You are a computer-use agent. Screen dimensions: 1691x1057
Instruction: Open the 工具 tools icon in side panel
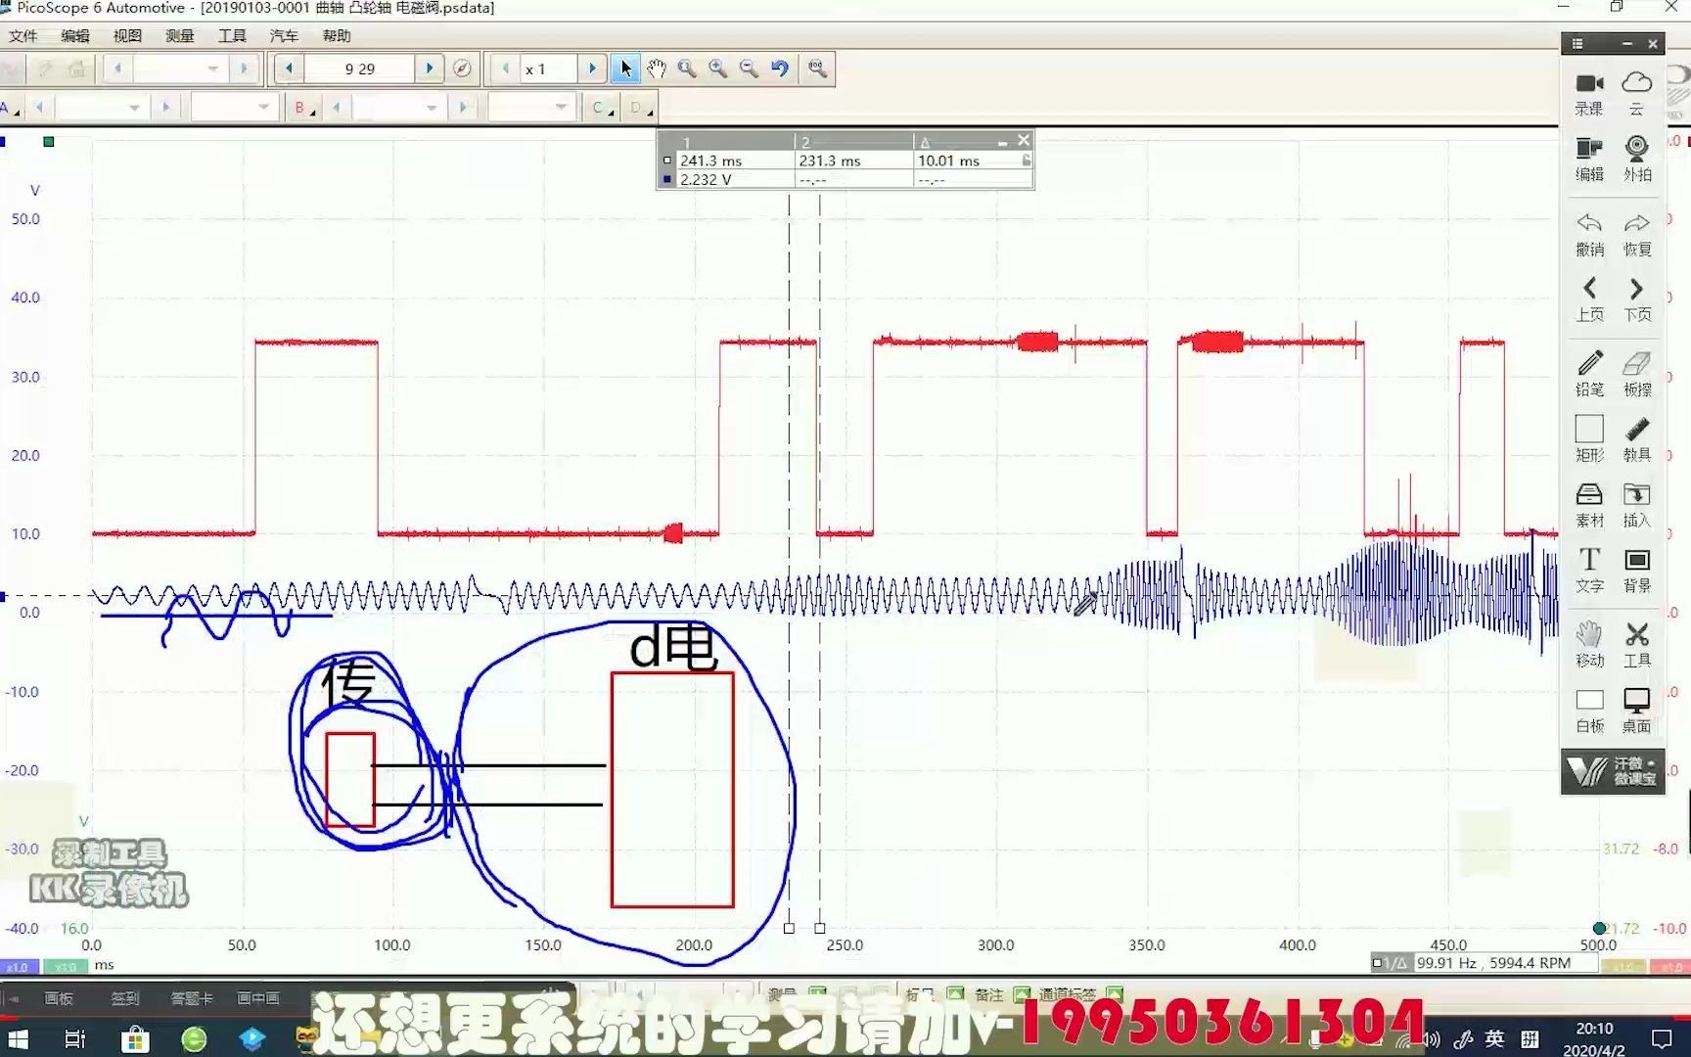1637,646
